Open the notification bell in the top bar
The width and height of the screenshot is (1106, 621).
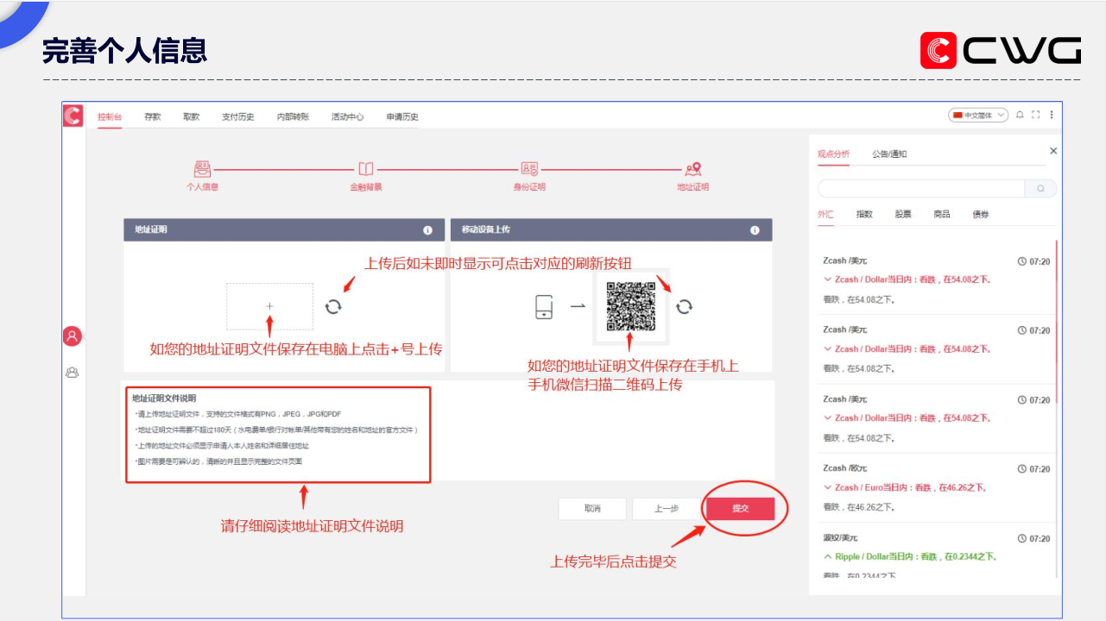1020,115
